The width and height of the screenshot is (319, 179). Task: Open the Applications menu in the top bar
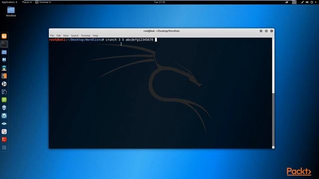[x=9, y=2]
